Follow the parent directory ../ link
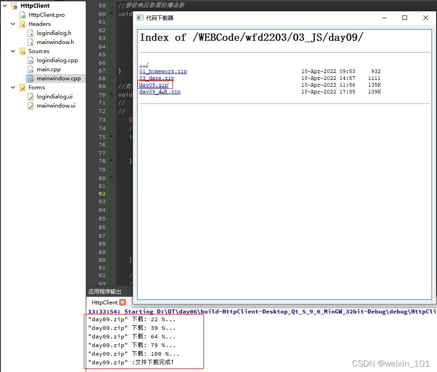437x372 pixels. pyautogui.click(x=144, y=65)
